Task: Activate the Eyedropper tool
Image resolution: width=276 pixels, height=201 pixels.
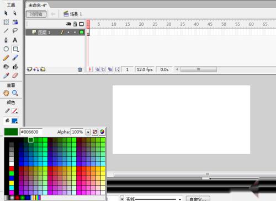Action: (x=6, y=75)
